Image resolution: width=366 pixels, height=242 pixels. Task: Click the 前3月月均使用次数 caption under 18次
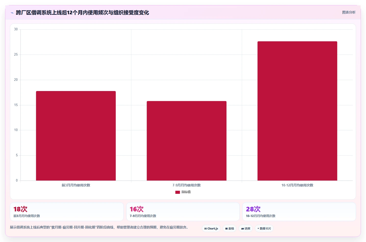tap(27, 216)
